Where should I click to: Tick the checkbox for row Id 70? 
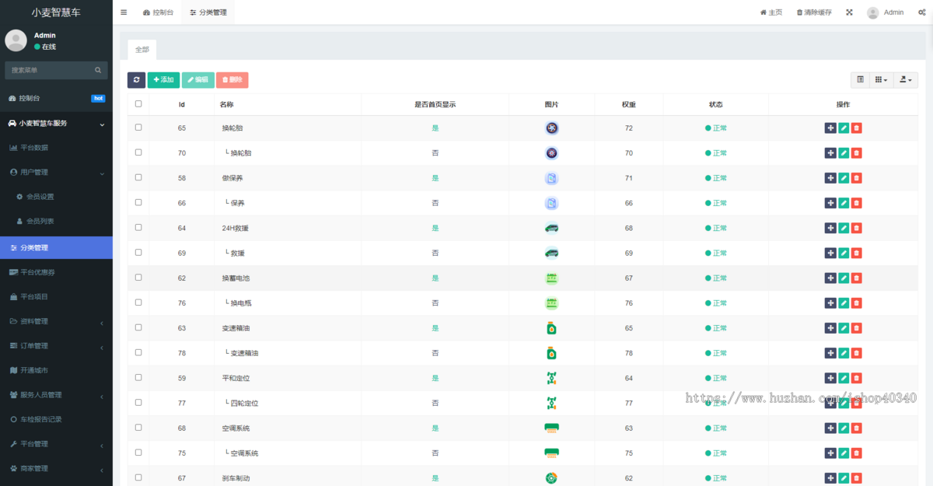138,152
